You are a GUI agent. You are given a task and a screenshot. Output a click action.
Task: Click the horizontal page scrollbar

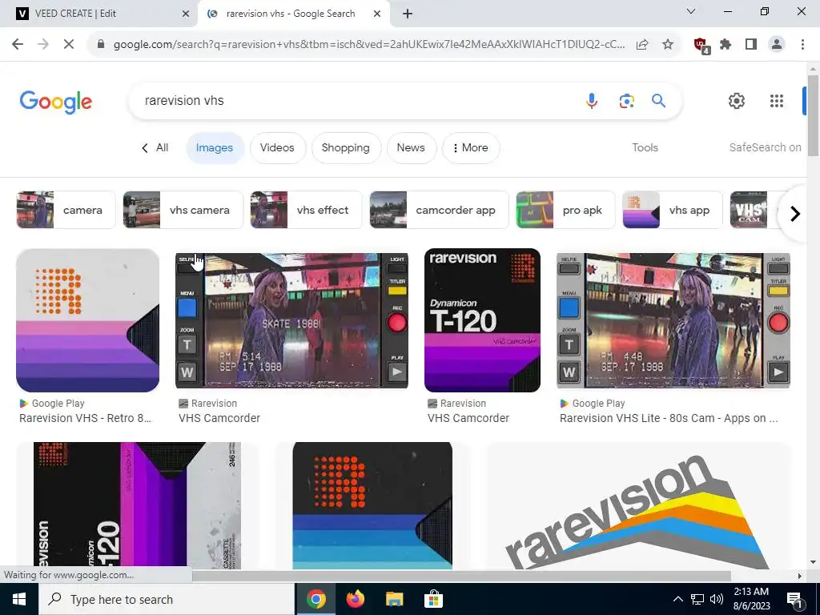[x=461, y=576]
